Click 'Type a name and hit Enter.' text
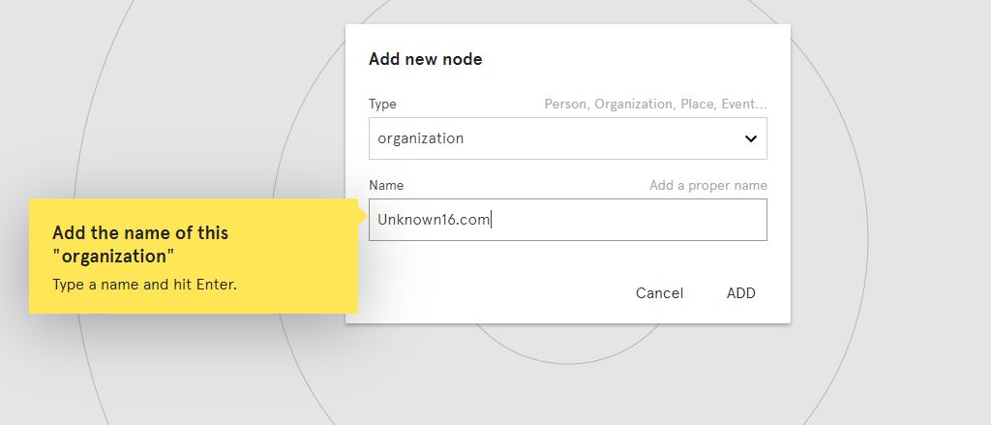Screen dimensions: 991x425 pos(145,285)
